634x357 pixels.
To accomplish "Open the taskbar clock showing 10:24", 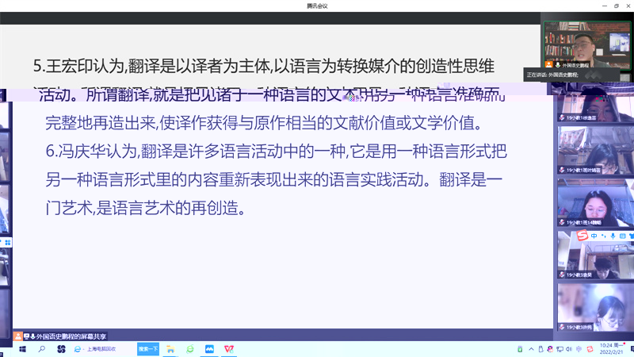I will coord(611,348).
